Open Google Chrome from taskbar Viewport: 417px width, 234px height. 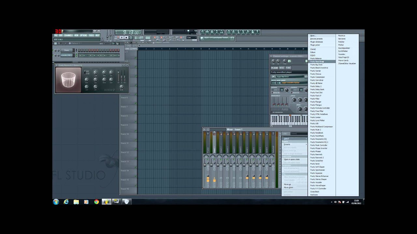(x=96, y=202)
